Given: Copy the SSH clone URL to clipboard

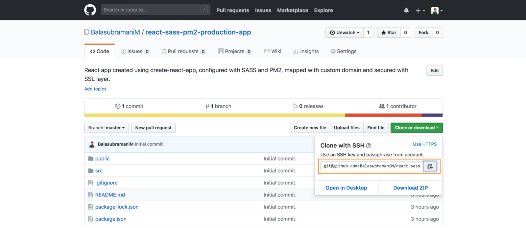Looking at the screenshot, I should coord(430,166).
